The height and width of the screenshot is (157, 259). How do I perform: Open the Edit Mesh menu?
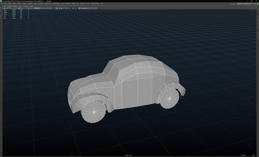coord(41,4)
